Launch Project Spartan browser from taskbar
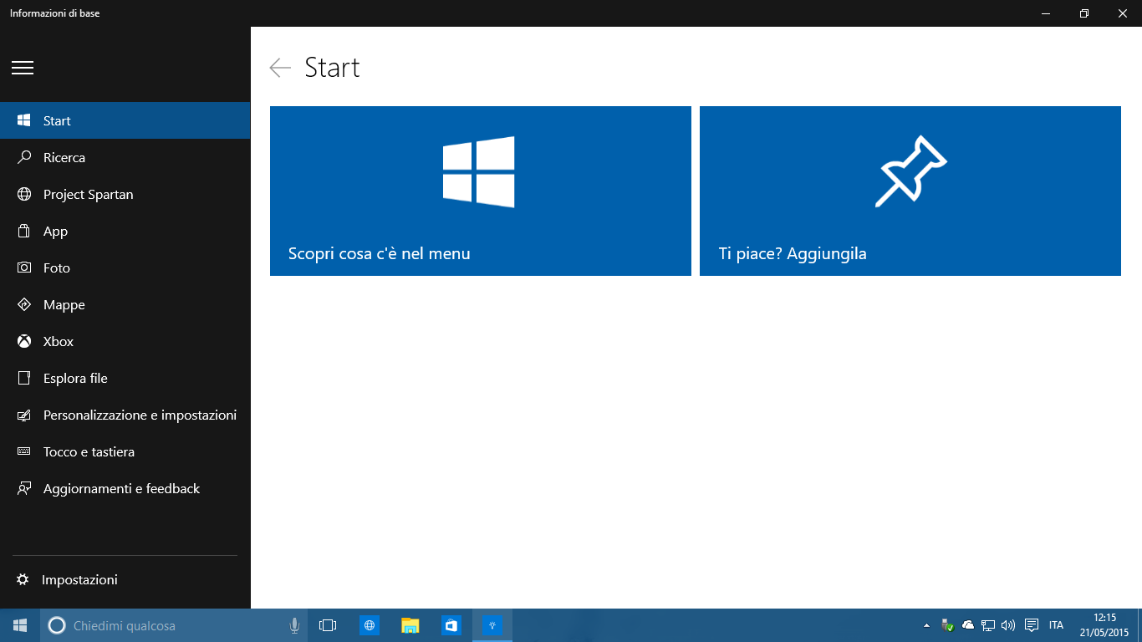This screenshot has height=642, width=1142. pyautogui.click(x=369, y=625)
